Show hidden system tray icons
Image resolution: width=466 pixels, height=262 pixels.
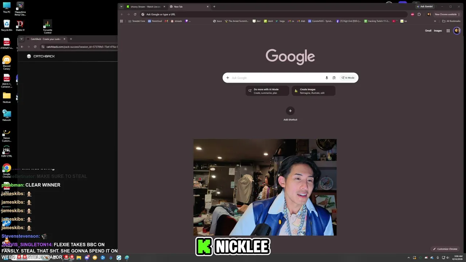408,258
